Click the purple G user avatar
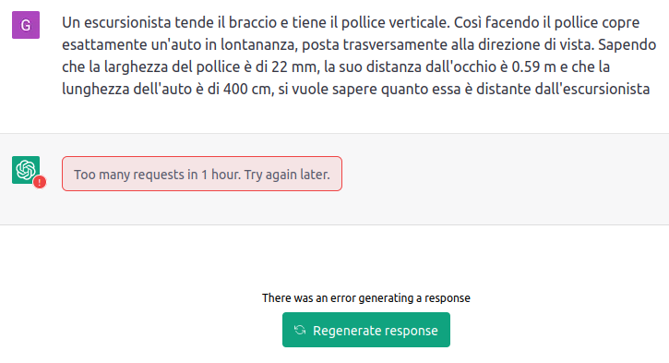 pos(26,25)
